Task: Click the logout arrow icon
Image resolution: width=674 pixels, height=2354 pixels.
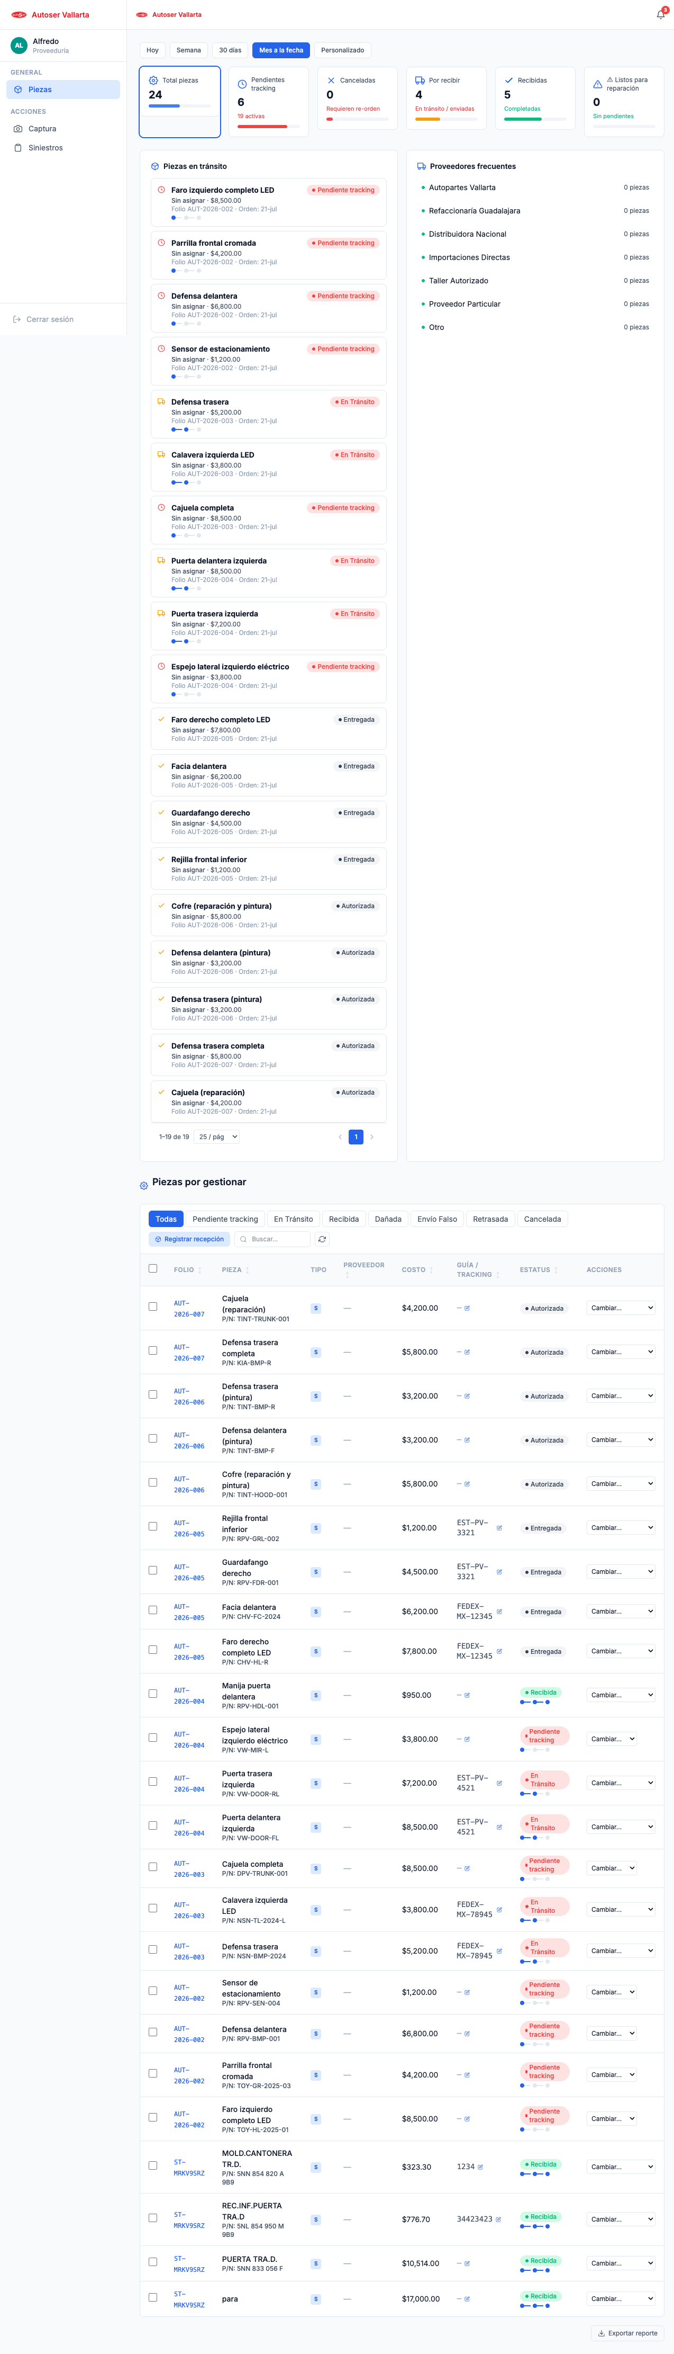Action: click(x=17, y=320)
